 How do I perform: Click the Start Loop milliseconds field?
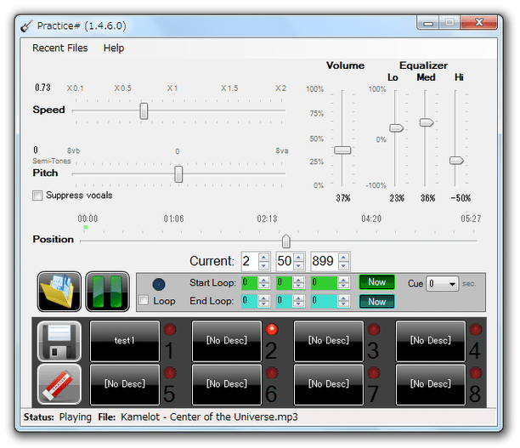pyautogui.click(x=325, y=283)
